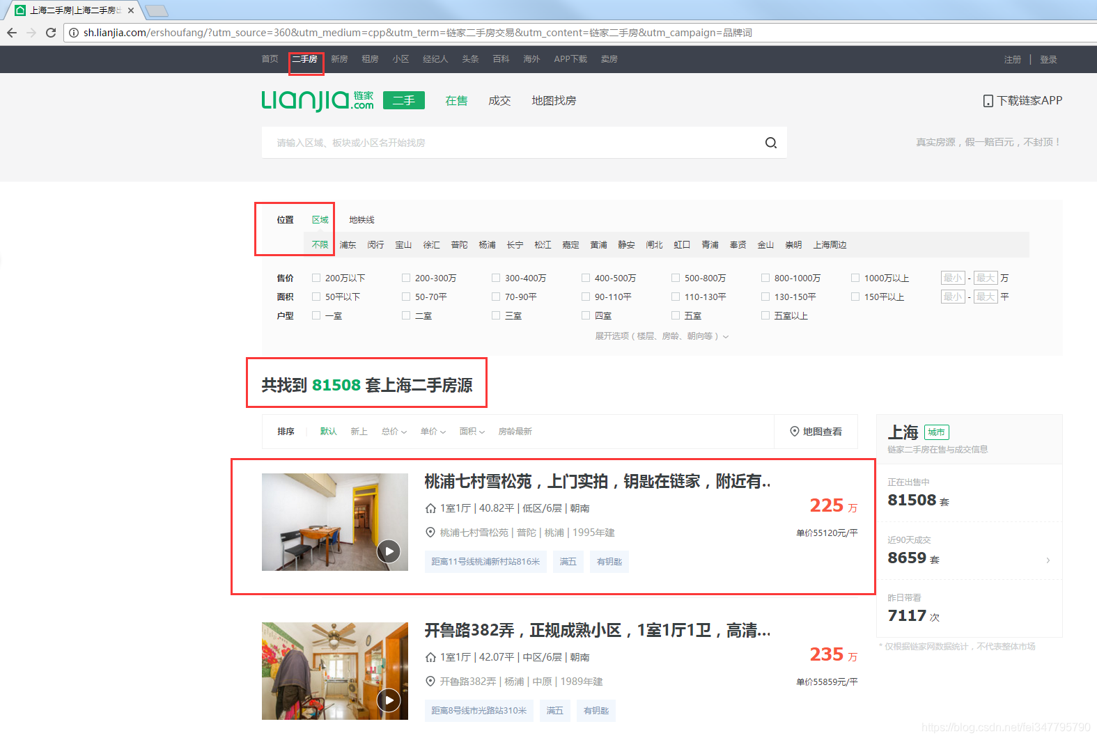The height and width of the screenshot is (740, 1097).
Task: Open the 单价 sort dropdown
Action: pyautogui.click(x=433, y=432)
